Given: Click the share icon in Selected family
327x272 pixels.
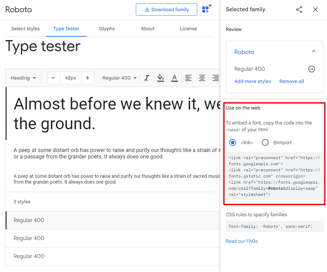Looking at the screenshot, I should pos(299,10).
